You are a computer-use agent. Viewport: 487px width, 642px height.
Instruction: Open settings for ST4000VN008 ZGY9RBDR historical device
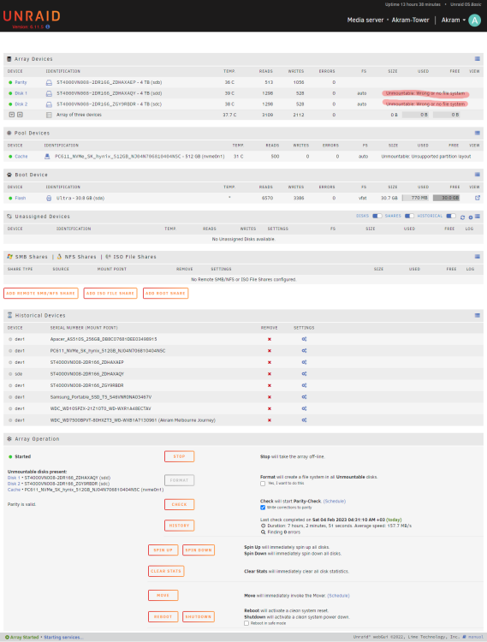(x=304, y=385)
